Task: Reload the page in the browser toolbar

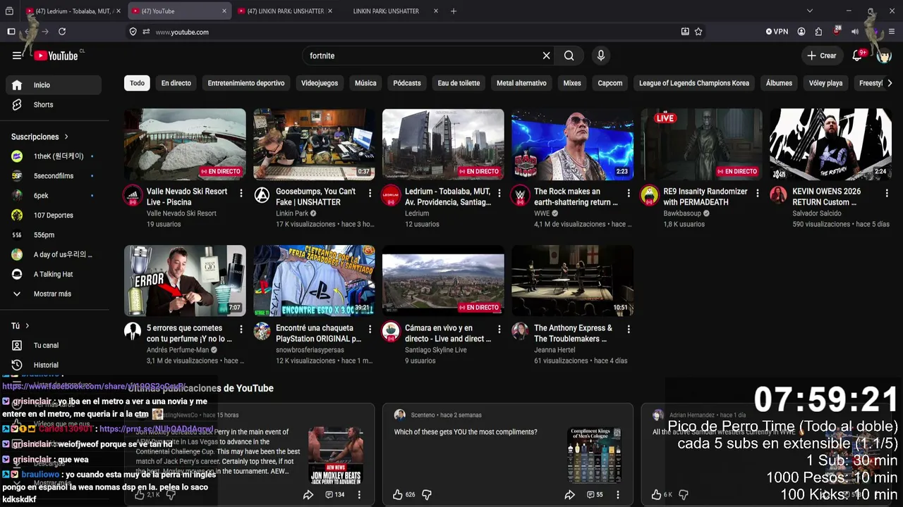Action: pos(62,32)
